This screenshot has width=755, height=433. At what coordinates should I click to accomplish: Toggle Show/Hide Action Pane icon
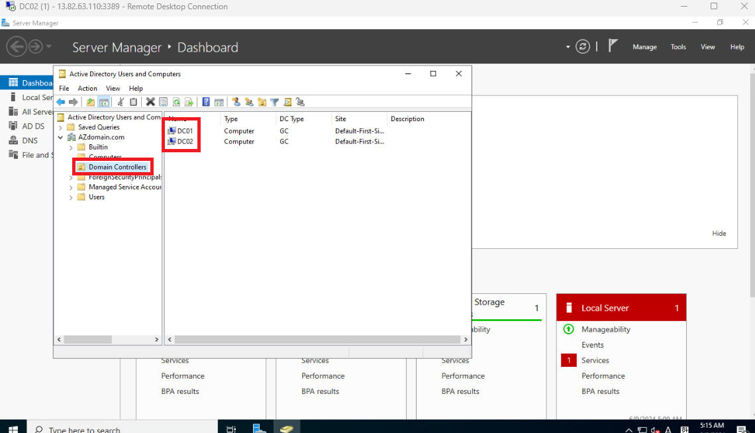[x=219, y=102]
